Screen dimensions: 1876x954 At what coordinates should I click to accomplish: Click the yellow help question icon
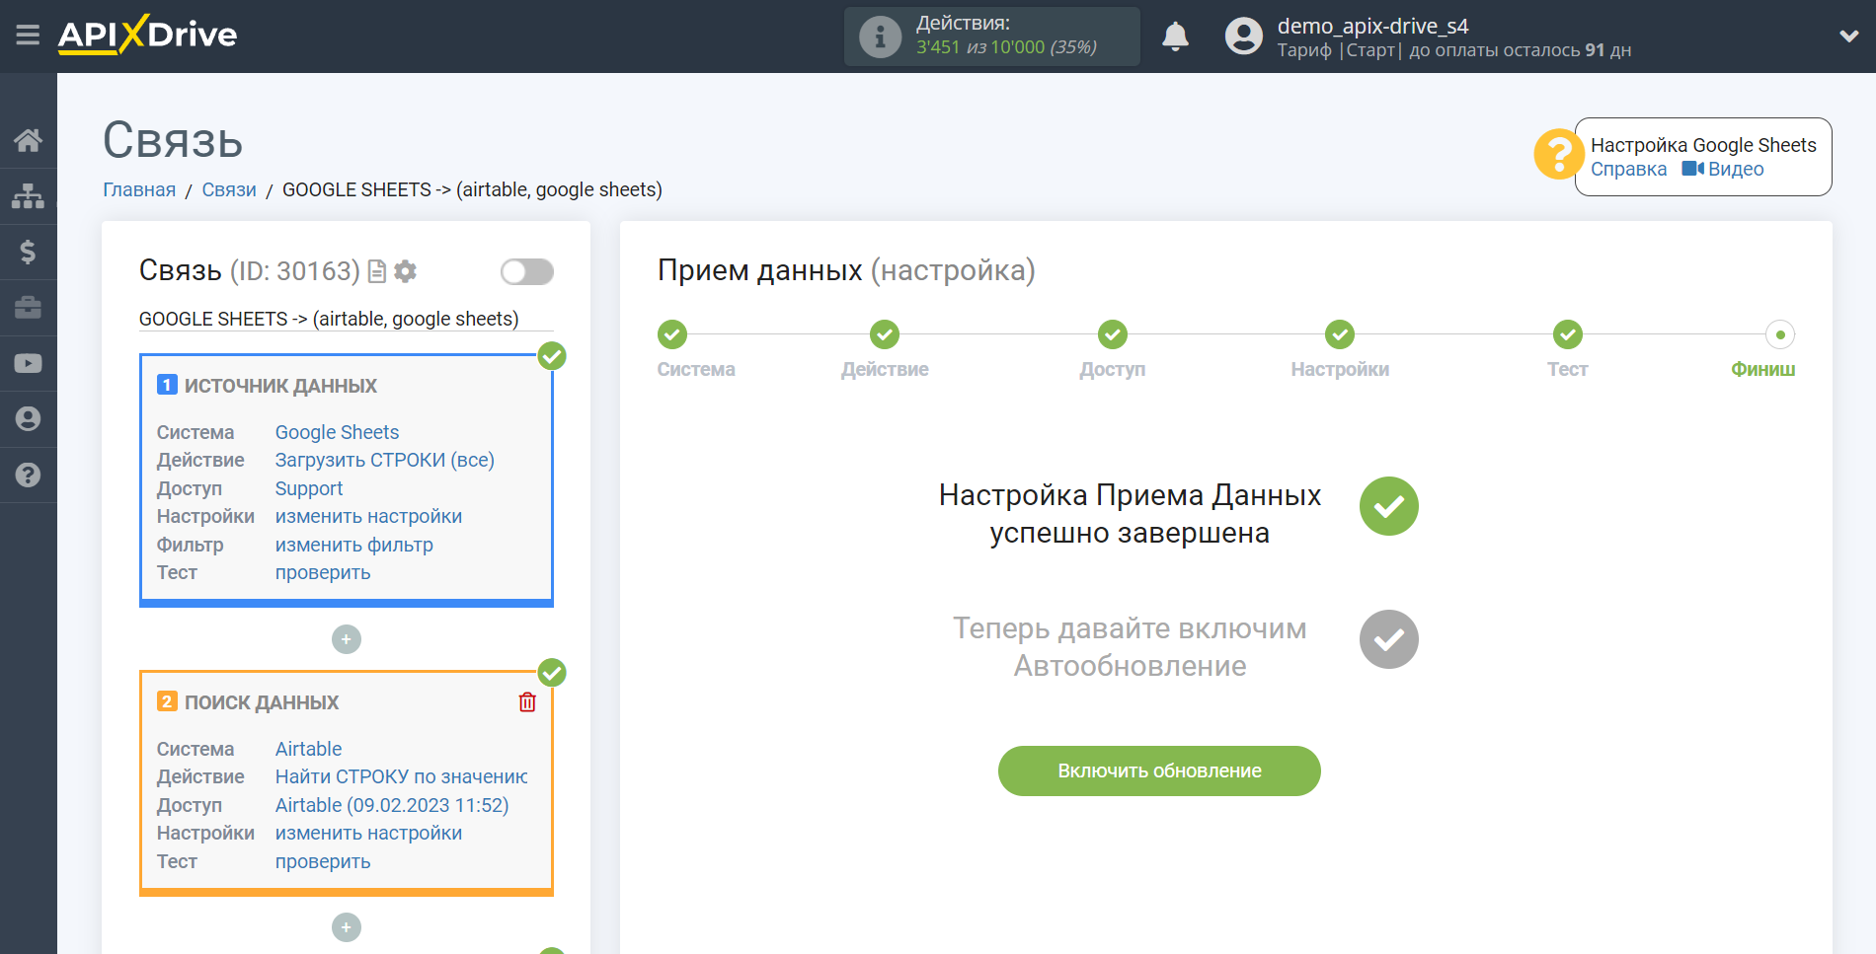point(1559,155)
